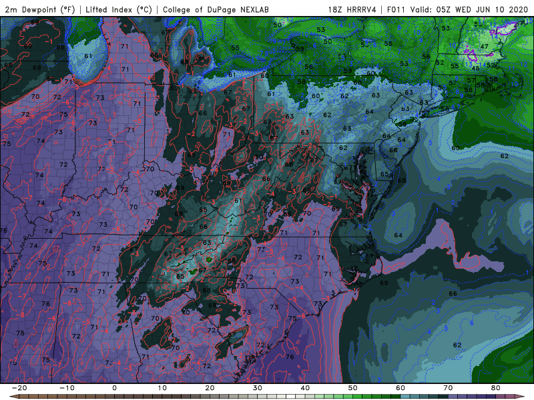
Task: Click the "48" dewpoint value on the map
Action: [475, 68]
